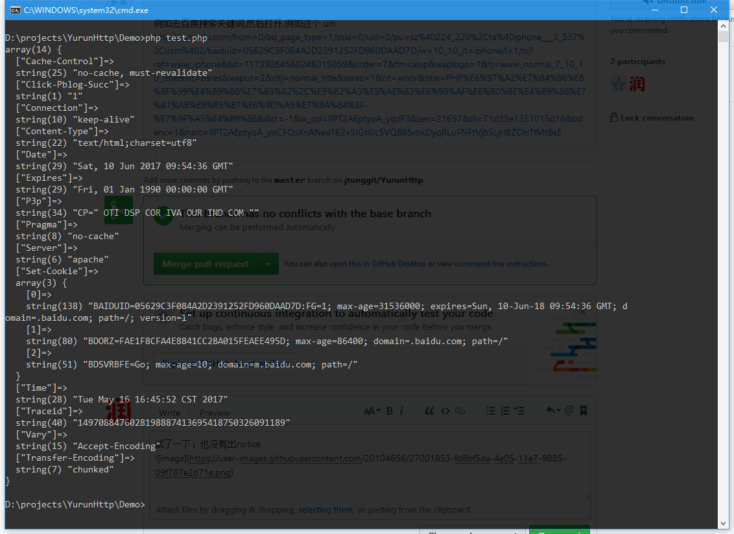This screenshot has width=734, height=534.
Task: Click 'Fri, 01 Jan 1990 00:00:00 GMT' value
Action: pos(152,189)
